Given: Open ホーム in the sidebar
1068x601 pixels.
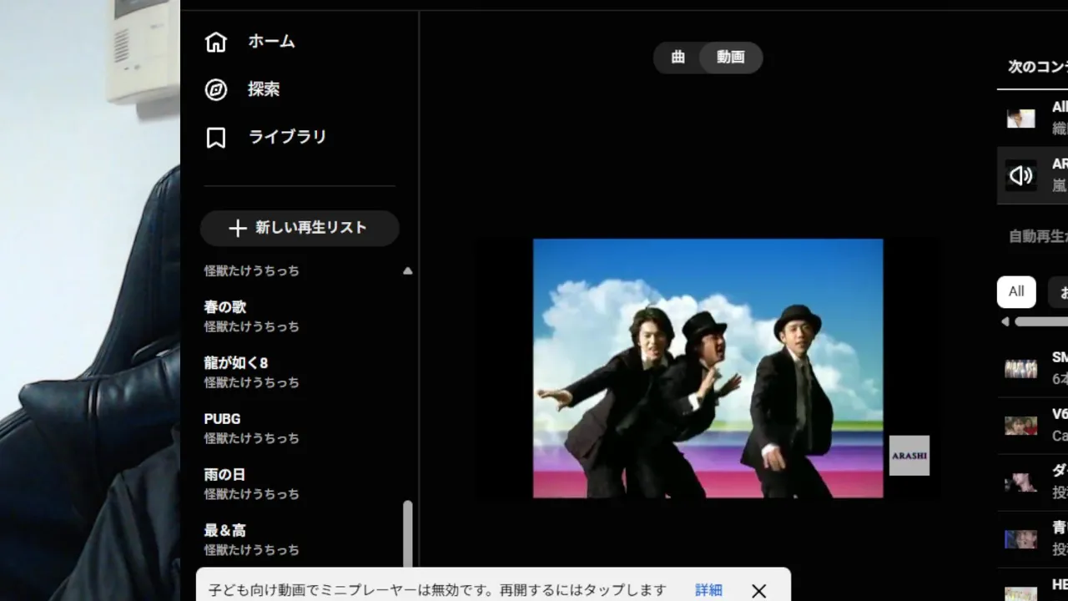Looking at the screenshot, I should pyautogui.click(x=271, y=41).
